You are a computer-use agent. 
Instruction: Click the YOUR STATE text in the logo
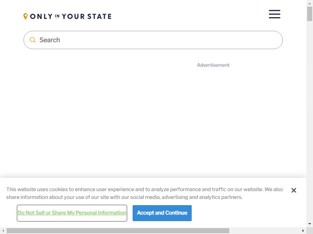86,16
